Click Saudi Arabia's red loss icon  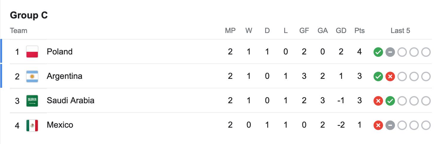coord(378,101)
